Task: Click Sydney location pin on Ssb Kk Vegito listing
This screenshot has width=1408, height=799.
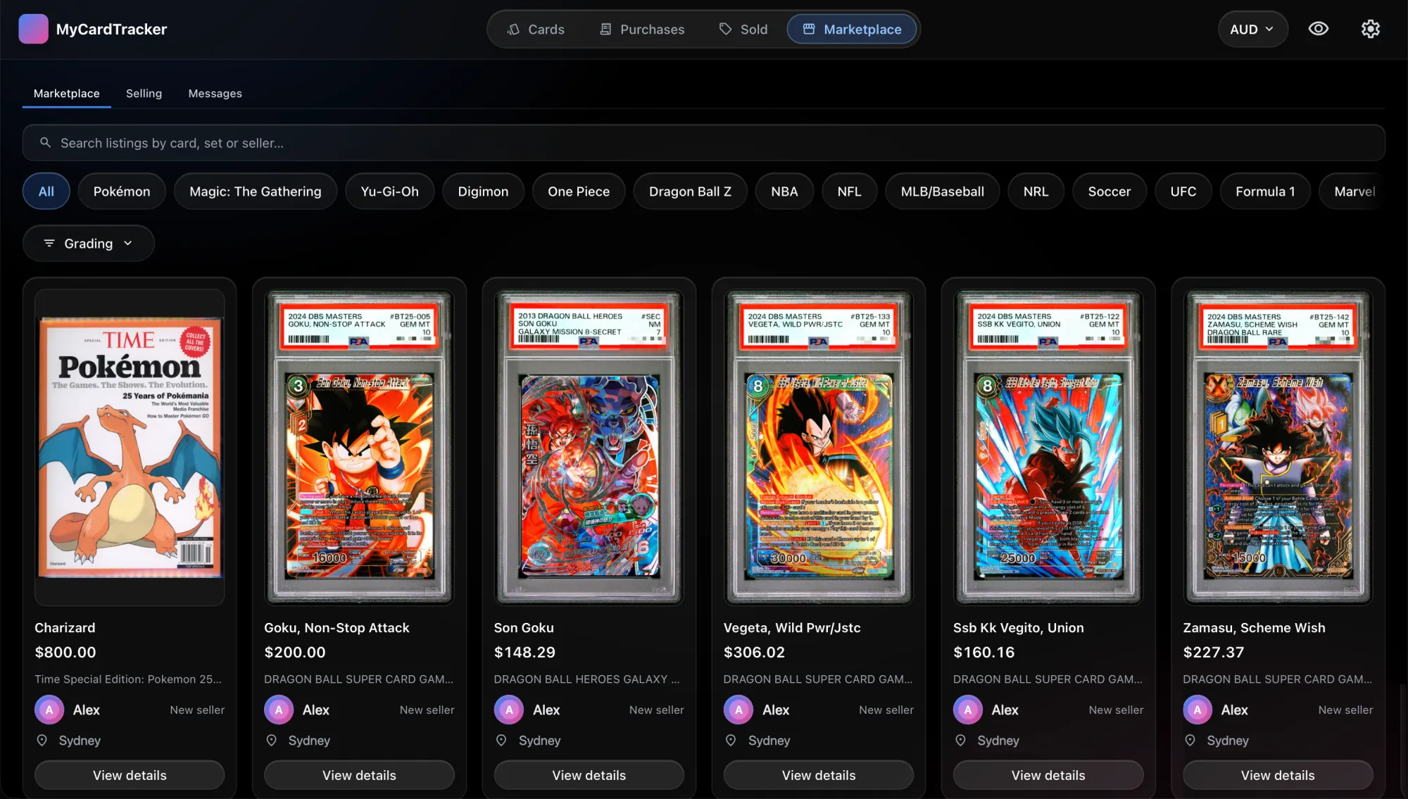Action: (x=960, y=741)
